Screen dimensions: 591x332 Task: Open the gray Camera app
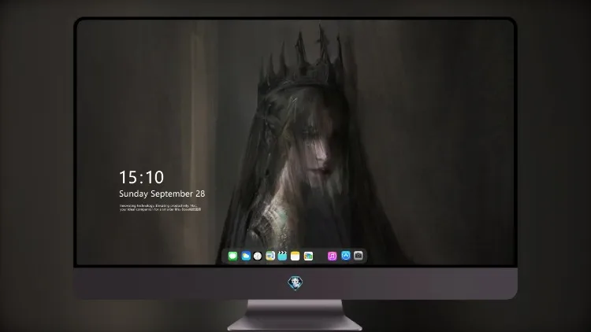[359, 256]
